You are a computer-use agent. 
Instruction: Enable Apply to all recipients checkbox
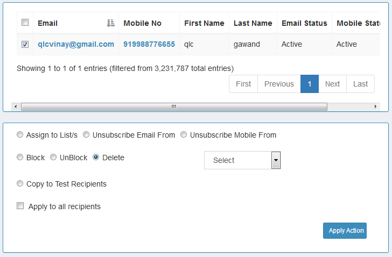tap(20, 206)
